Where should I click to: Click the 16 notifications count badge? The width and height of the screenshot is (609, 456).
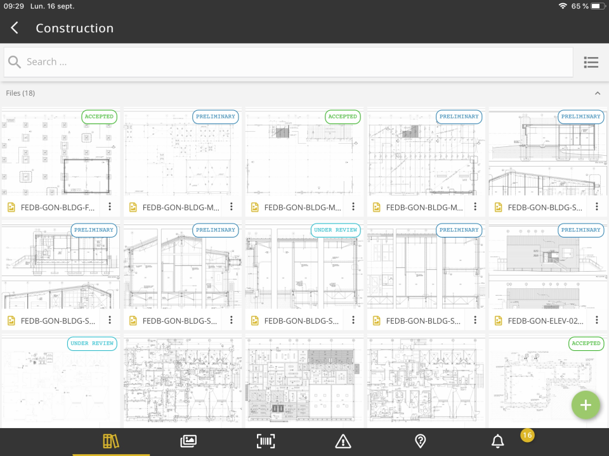527,435
